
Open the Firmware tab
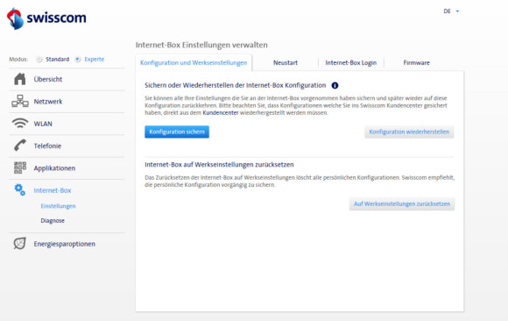pyautogui.click(x=417, y=62)
